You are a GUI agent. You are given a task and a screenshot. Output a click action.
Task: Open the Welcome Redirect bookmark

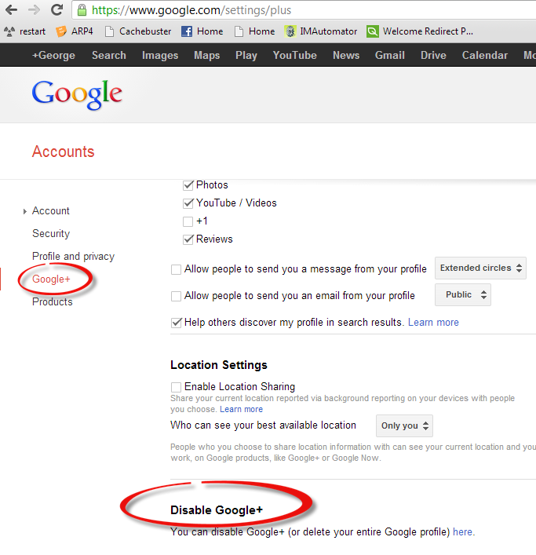pos(420,31)
